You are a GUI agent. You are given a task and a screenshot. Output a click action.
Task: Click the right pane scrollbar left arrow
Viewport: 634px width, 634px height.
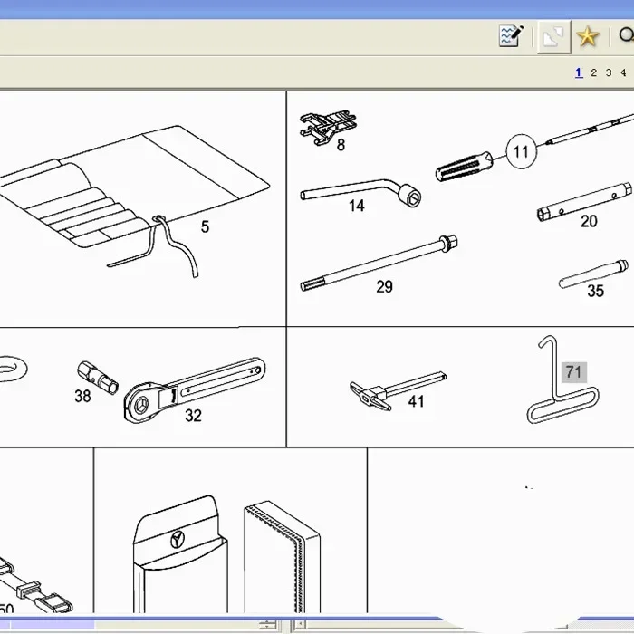coord(300,625)
